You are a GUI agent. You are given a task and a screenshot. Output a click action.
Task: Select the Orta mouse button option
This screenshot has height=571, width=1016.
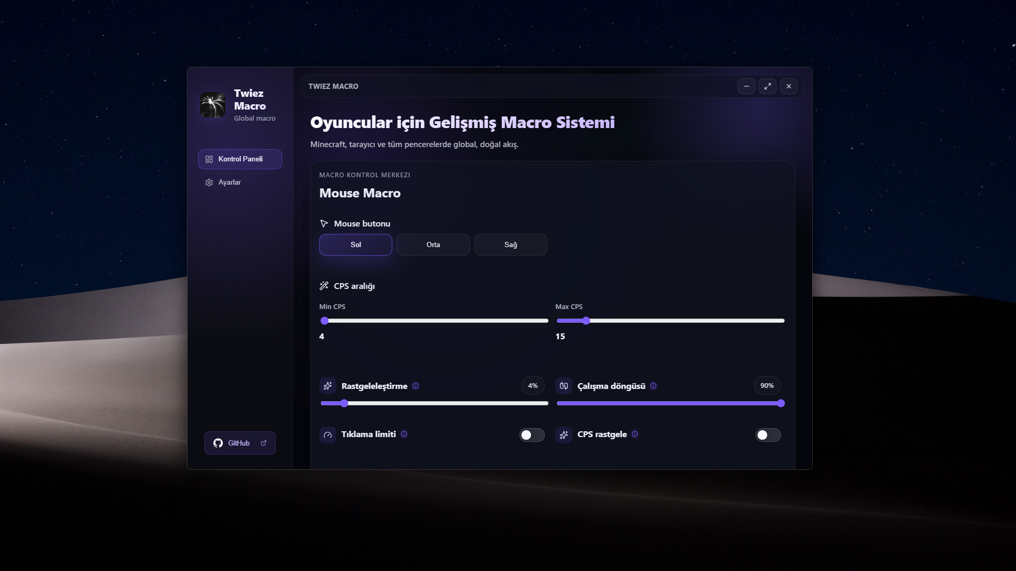(433, 244)
